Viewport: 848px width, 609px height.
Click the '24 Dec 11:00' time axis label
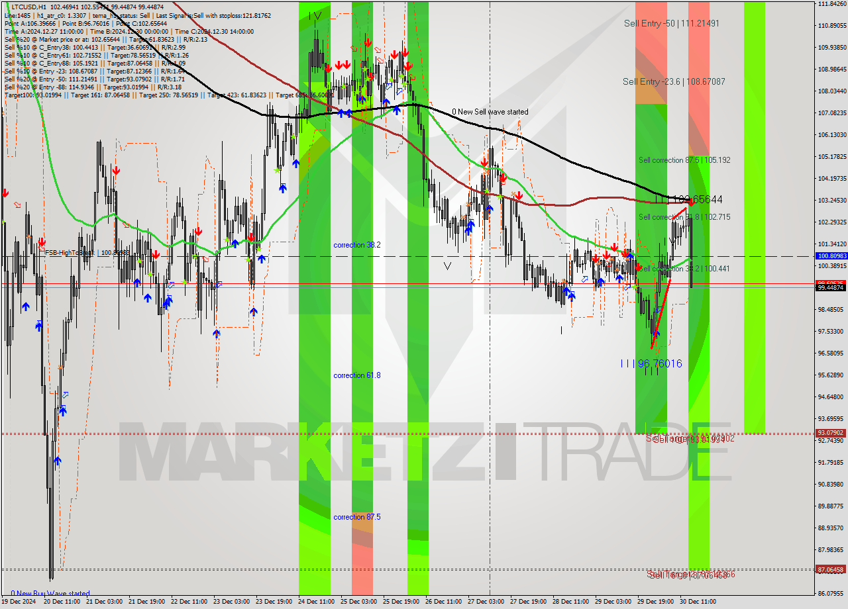point(316,602)
